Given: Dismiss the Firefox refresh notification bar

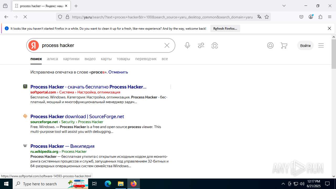Looking at the screenshot, I should 329,28.
